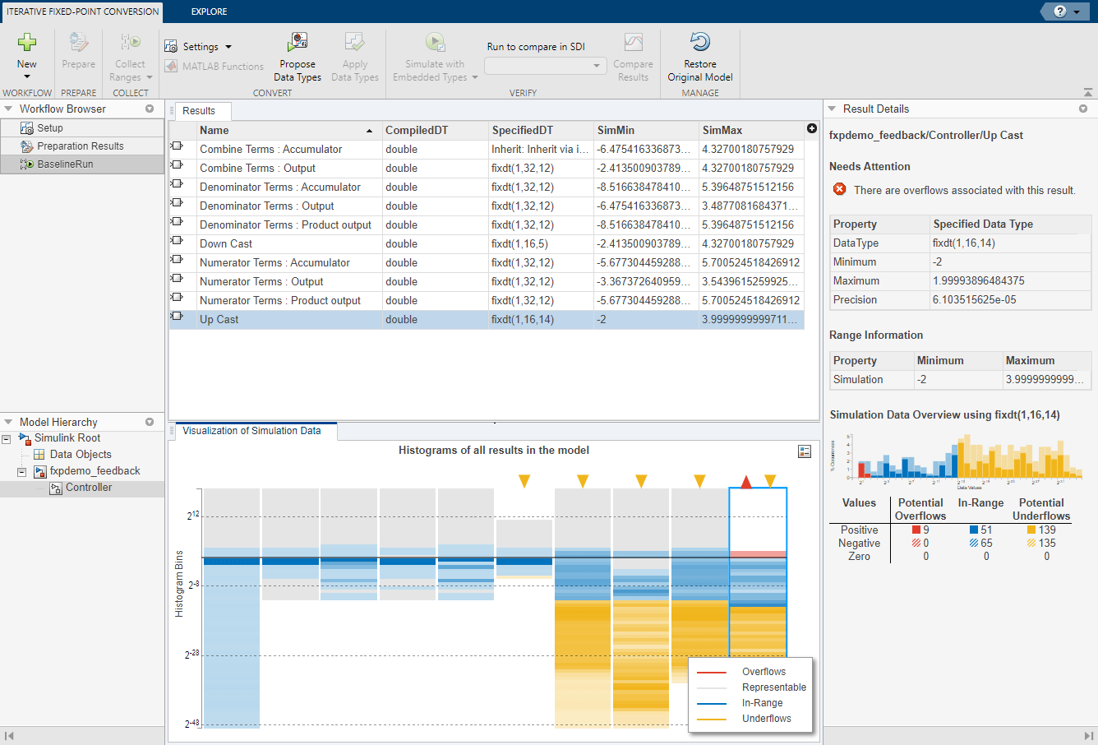1098x745 pixels.
Task: Open the dropdown arrow next to help
Action: tap(1077, 12)
